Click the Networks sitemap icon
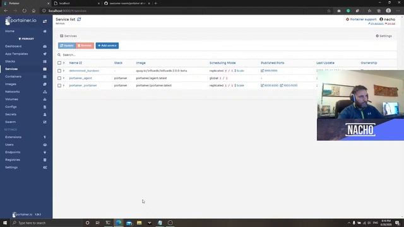 45,91
